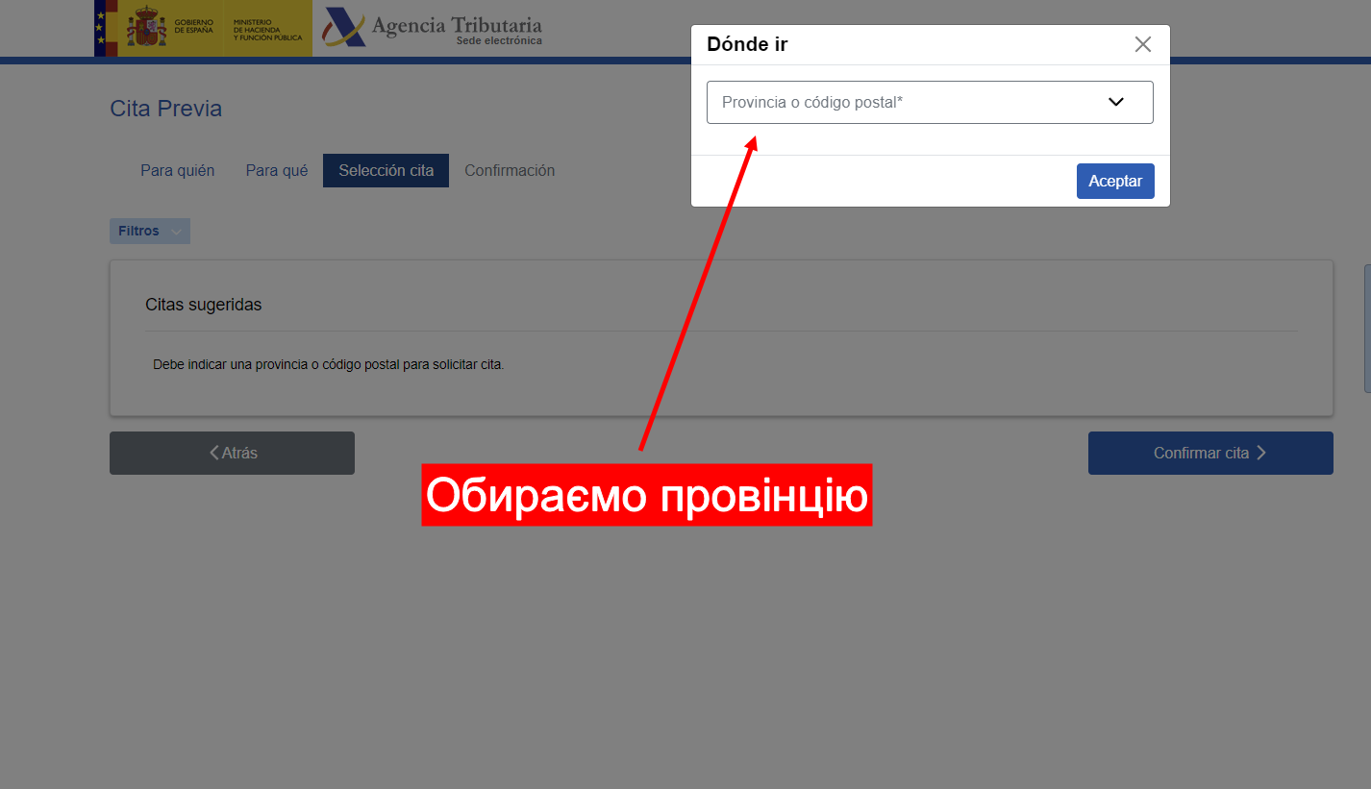Expand the province dropdown chevron arrow
The width and height of the screenshot is (1371, 789).
[x=1115, y=102]
